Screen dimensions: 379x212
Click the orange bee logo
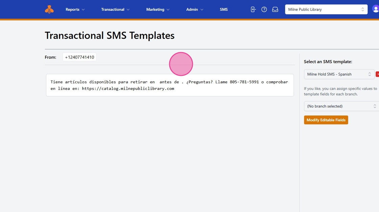pos(49,9)
